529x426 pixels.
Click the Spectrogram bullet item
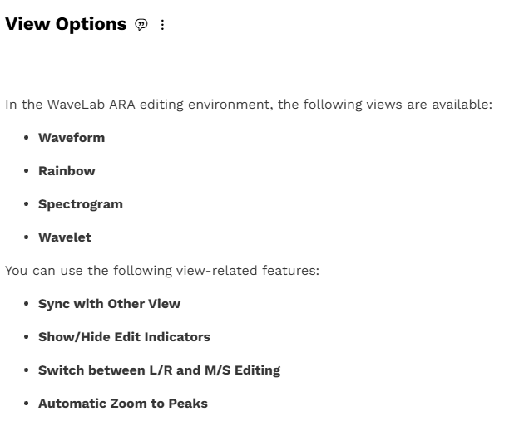81,204
